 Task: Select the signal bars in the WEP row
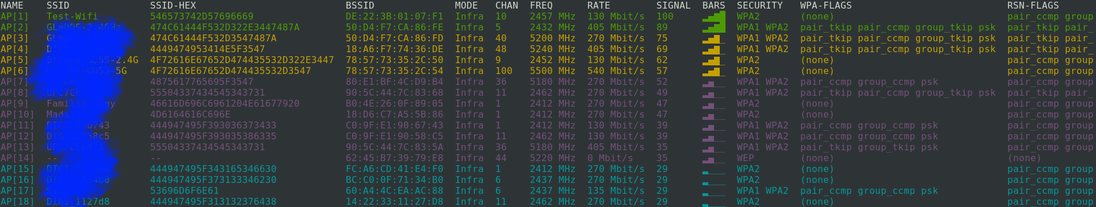pos(714,158)
